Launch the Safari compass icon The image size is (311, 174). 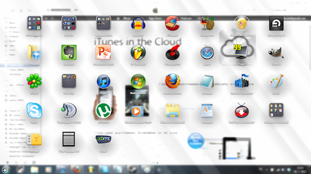click(207, 53)
